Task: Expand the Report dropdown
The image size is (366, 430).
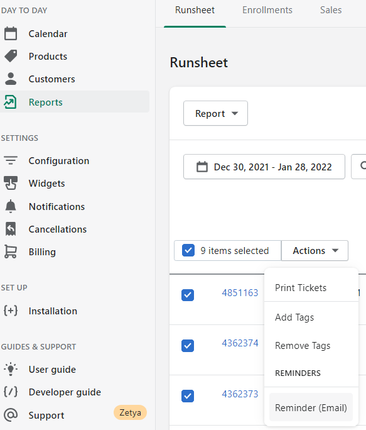Action: [215, 113]
